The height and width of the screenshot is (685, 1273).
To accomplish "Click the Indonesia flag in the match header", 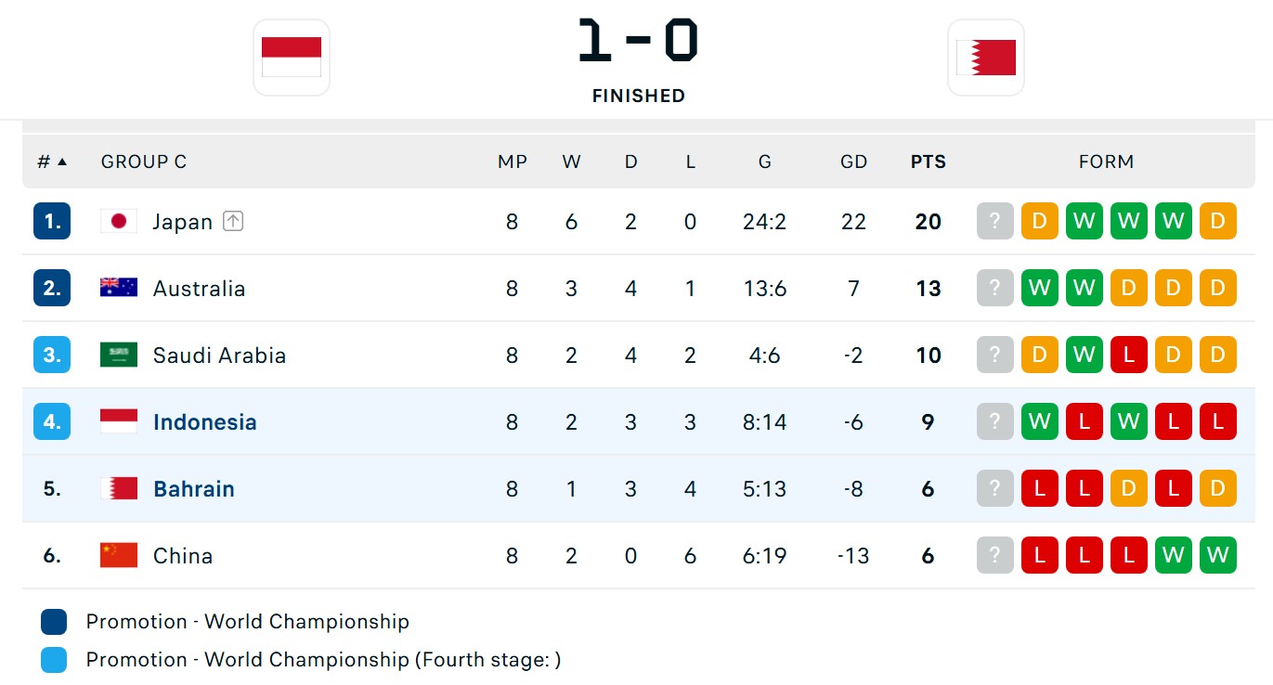I will pyautogui.click(x=291, y=57).
